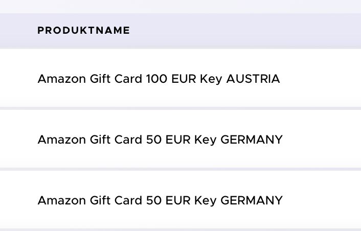Click divider between the two Germany rows
Screen dimensions: 361x231
point(180,169)
